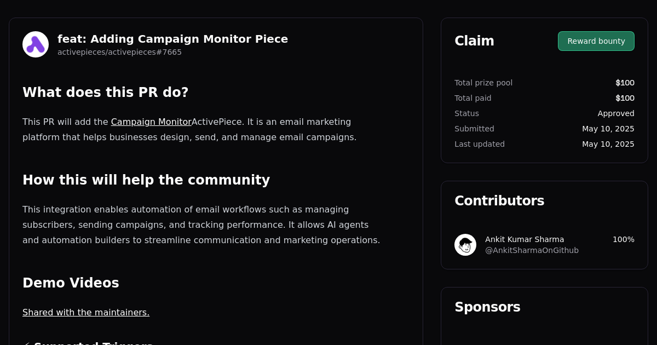Click the Submitted date May 10, 2025
The height and width of the screenshot is (345, 657).
[608, 129]
